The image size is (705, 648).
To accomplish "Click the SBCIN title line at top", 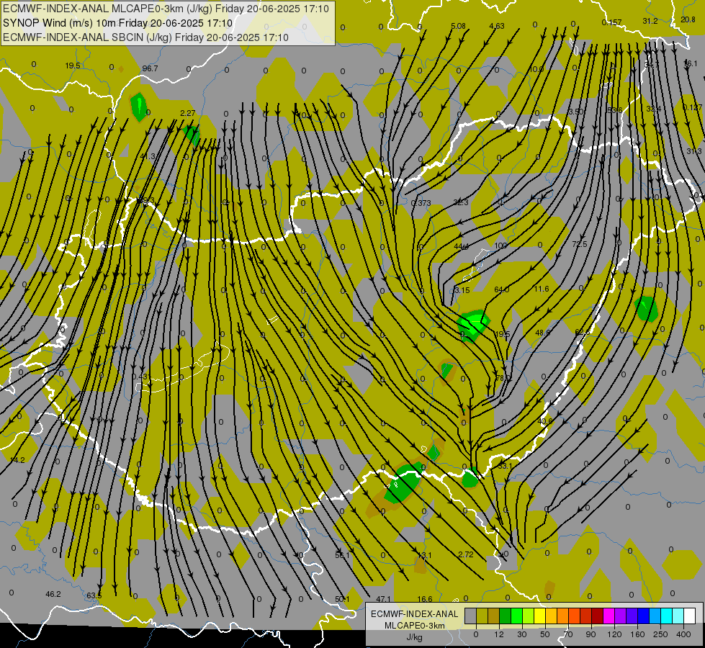I will coord(145,37).
